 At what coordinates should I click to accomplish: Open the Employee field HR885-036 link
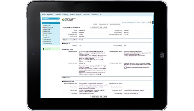point(81,32)
